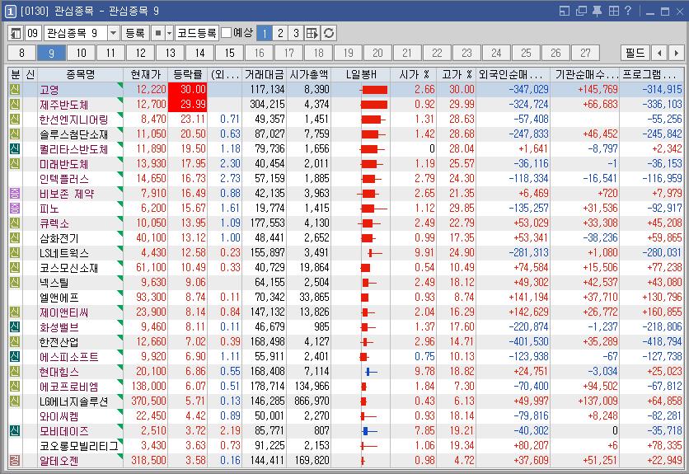This screenshot has height=474, width=689.
Task: Click the 경 badge in 알테오젠 row
Action: [x=15, y=460]
